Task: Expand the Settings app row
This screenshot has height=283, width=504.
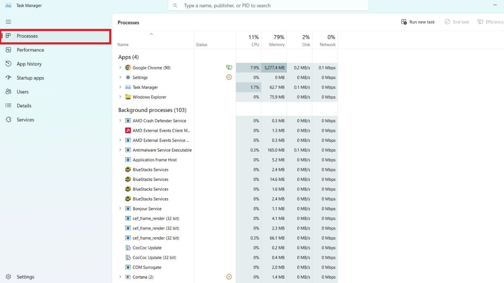Action: coord(120,77)
